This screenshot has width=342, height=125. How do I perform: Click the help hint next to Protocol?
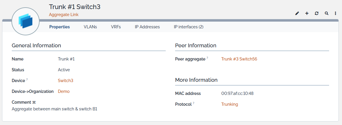pyautogui.click(x=194, y=103)
